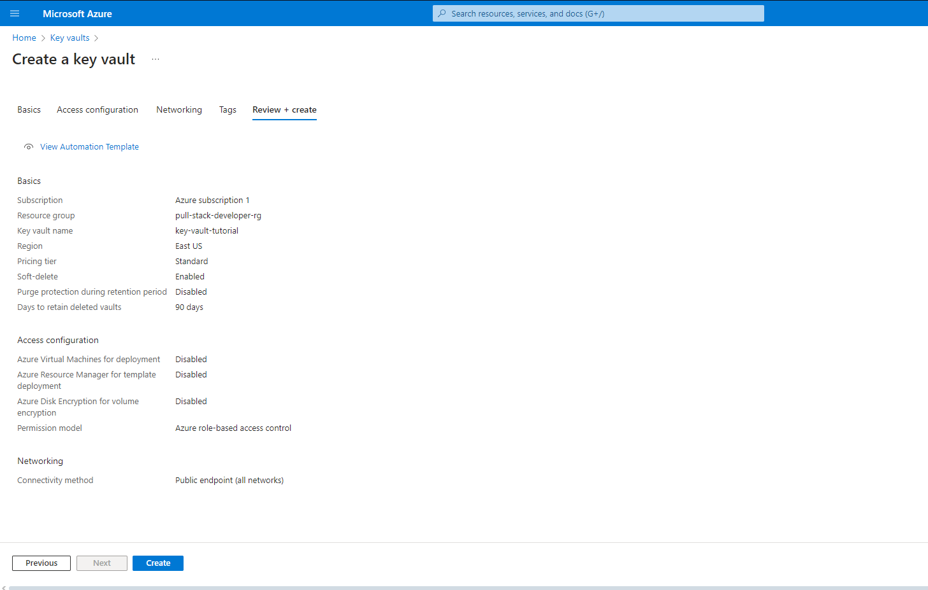Click the 'Azure subscription 1' value
This screenshot has width=928, height=590.
(x=212, y=200)
